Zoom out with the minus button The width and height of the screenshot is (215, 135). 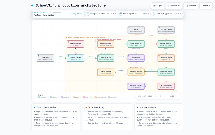coord(166,96)
